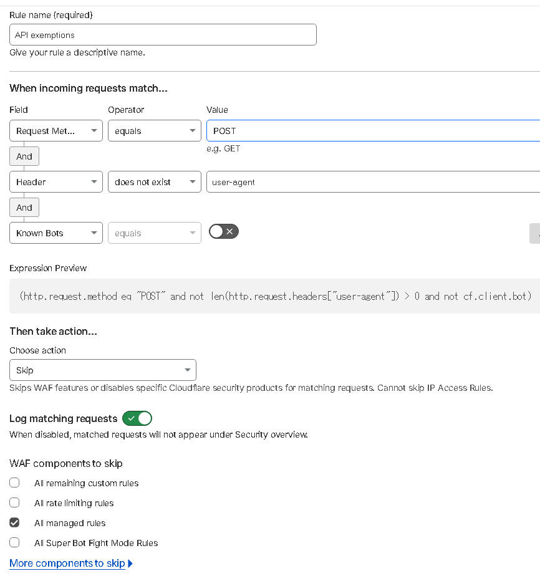
Task: Click the 'WAF components to skip' heading
Action: (66, 463)
